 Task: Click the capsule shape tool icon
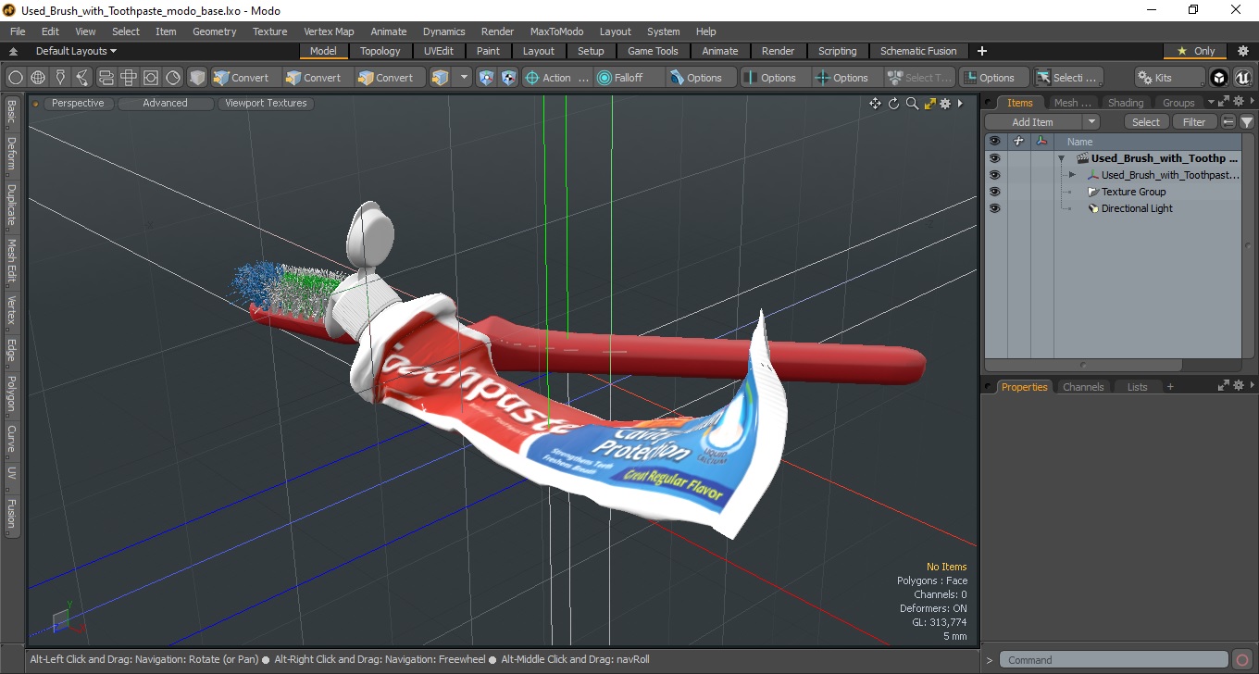(106, 78)
